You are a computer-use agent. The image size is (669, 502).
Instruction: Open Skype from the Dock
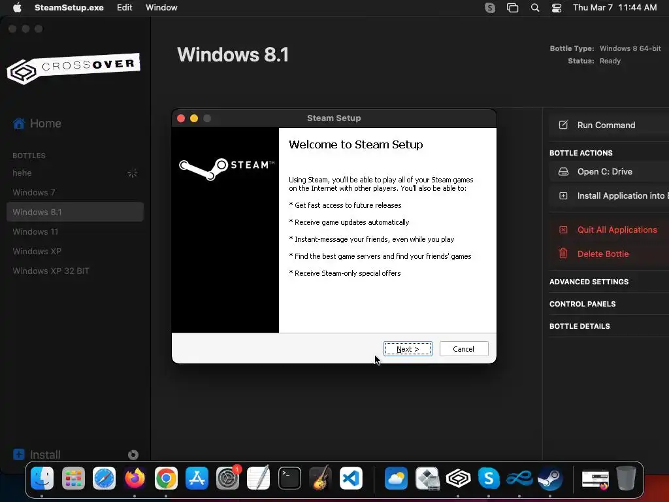(489, 478)
